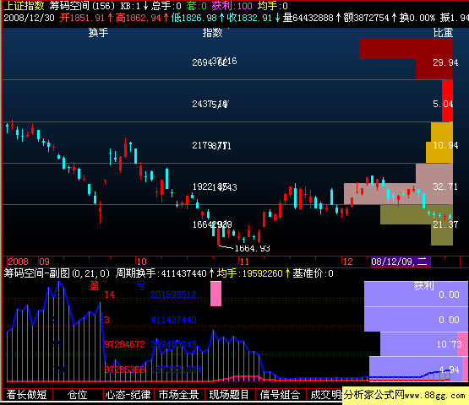
Task: Switch to the 仓位 tab
Action: 78,395
